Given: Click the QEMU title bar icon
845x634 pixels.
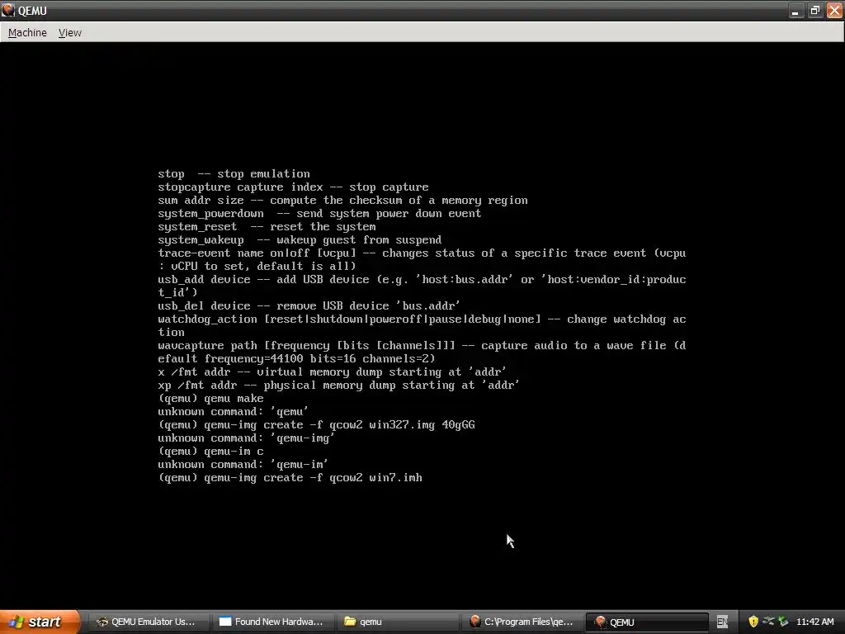Looking at the screenshot, I should point(7,10).
